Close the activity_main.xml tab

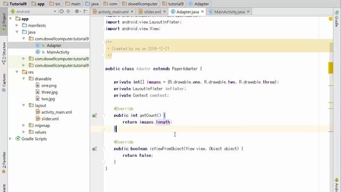pos(132,12)
